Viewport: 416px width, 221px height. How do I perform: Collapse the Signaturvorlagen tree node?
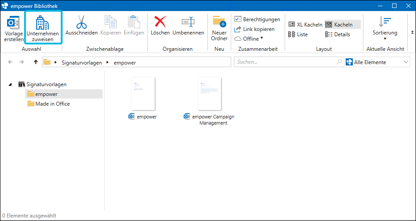coord(10,84)
